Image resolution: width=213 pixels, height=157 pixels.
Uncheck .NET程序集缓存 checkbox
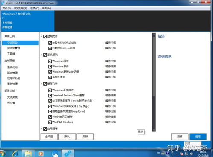(x=50, y=101)
